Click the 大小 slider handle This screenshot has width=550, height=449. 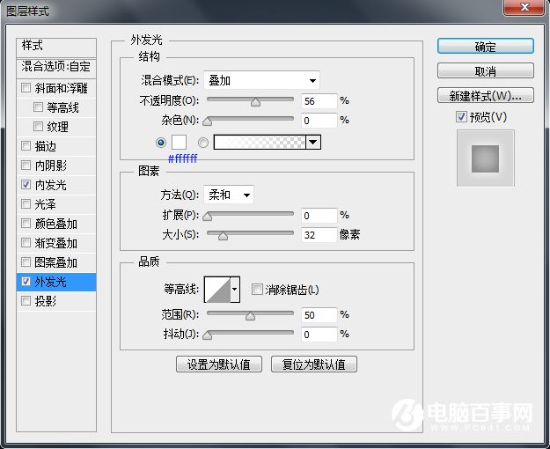[224, 236]
